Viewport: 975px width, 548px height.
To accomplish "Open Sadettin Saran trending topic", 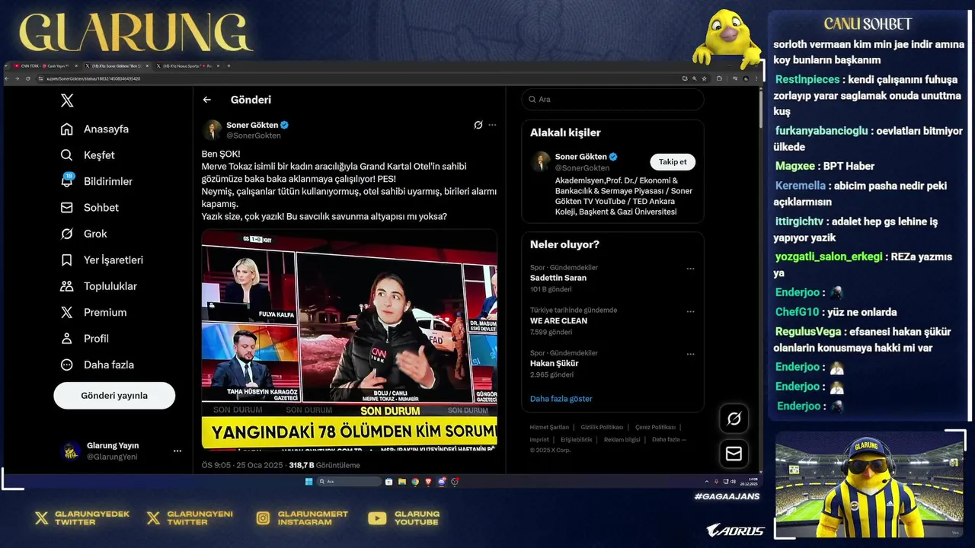I will pos(558,278).
